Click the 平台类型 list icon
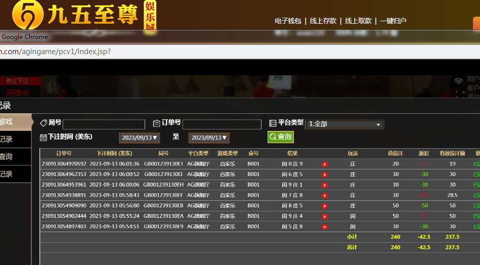The image size is (480, 265). pos(273,123)
